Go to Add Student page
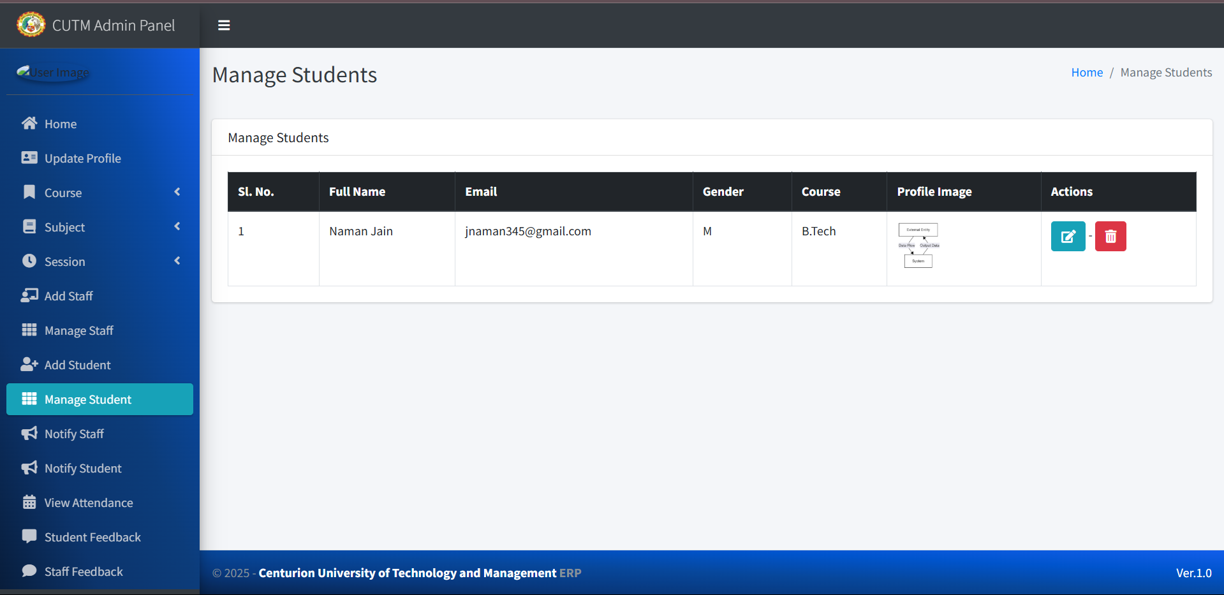1224x595 pixels. [100, 365]
